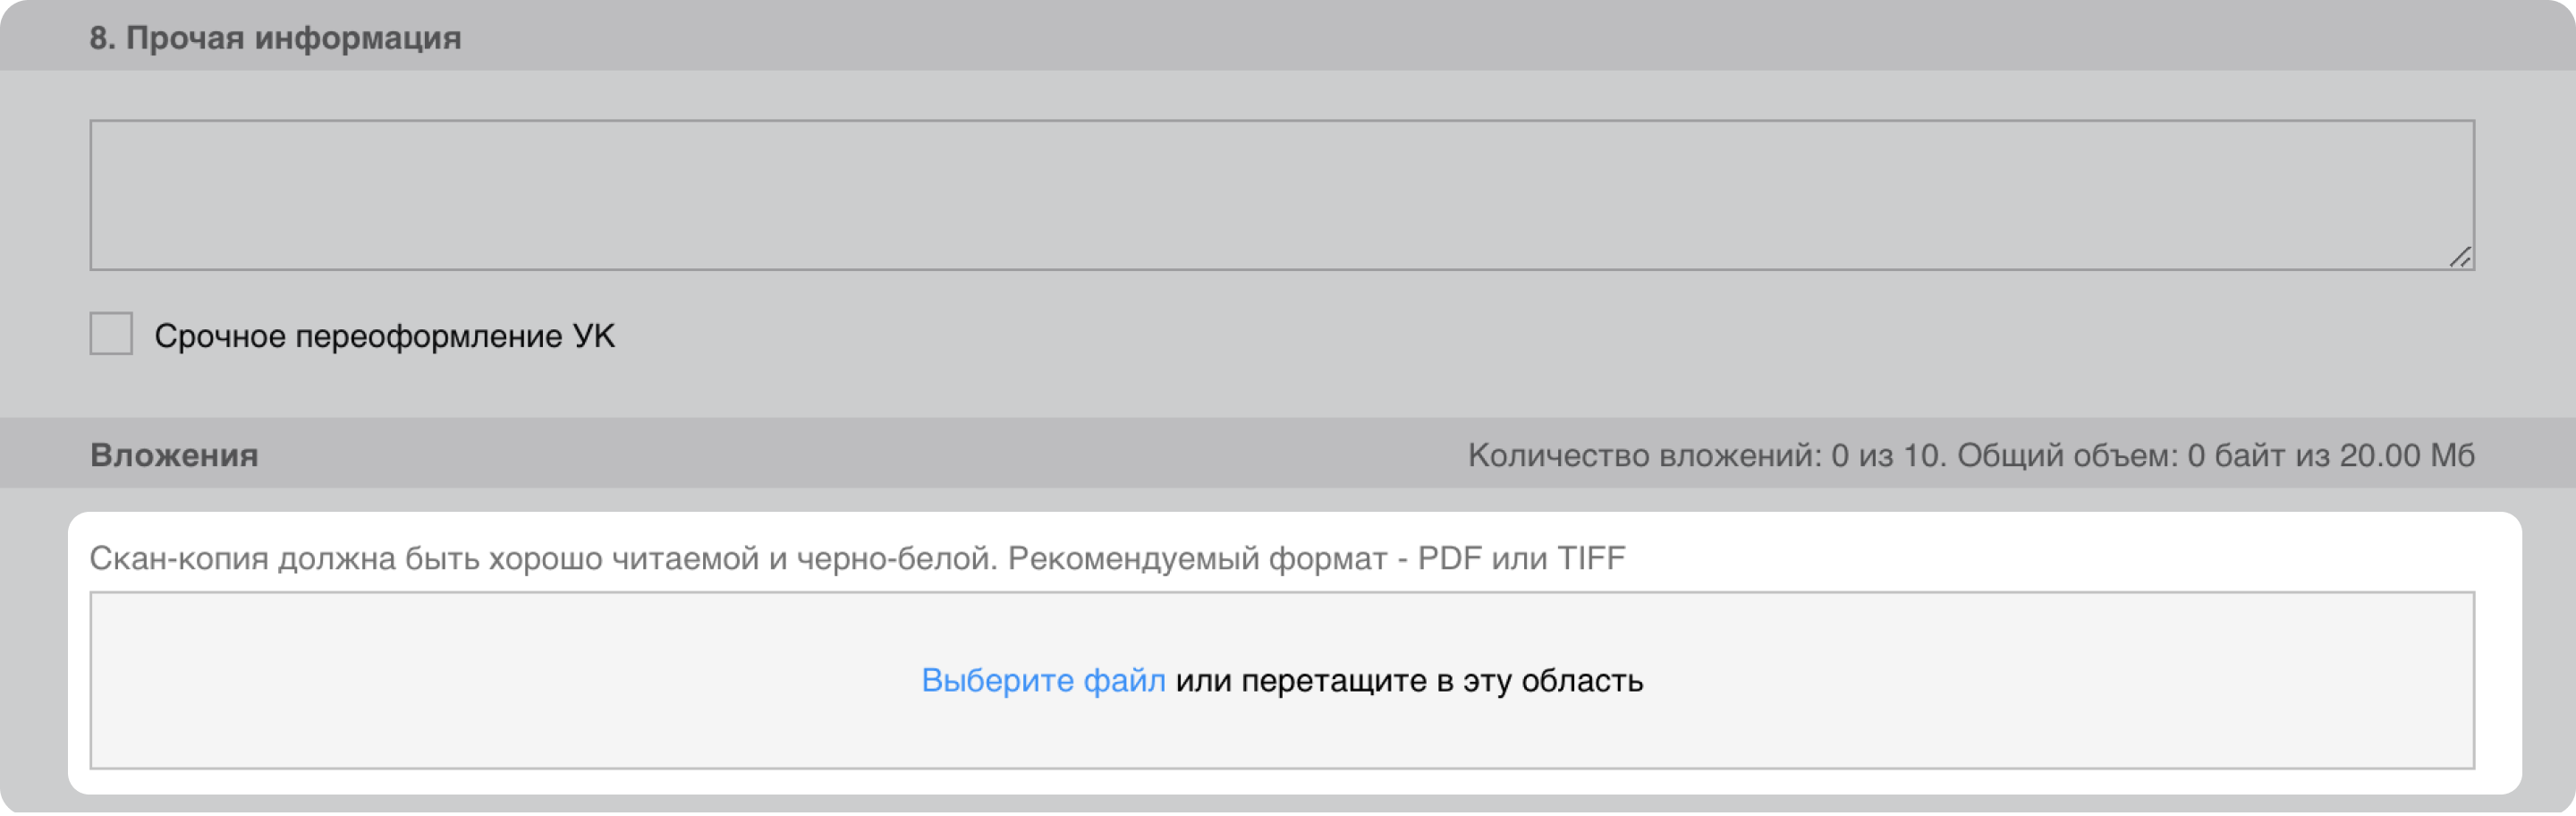
Task: Click the text area resize handle
Action: (x=2459, y=258)
